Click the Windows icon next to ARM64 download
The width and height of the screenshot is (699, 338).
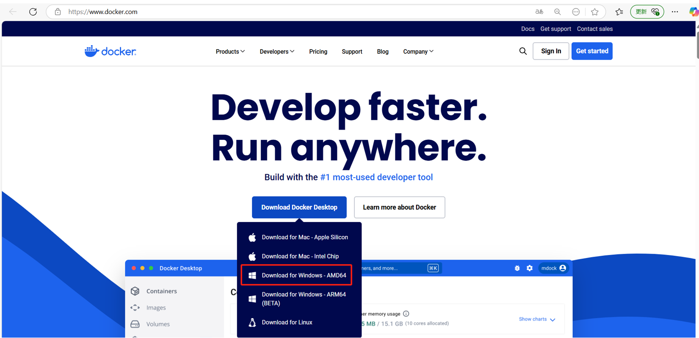252,299
